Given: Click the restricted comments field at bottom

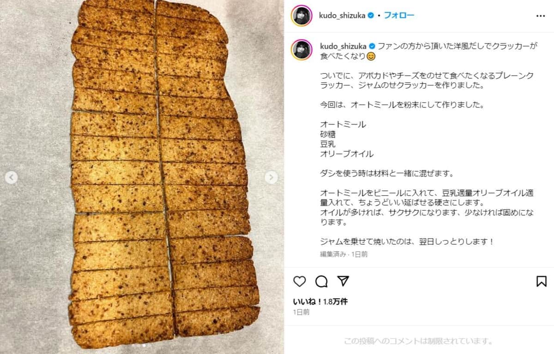Looking at the screenshot, I should pyautogui.click(x=419, y=342).
